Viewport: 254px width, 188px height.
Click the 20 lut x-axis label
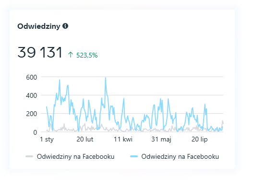(85, 139)
